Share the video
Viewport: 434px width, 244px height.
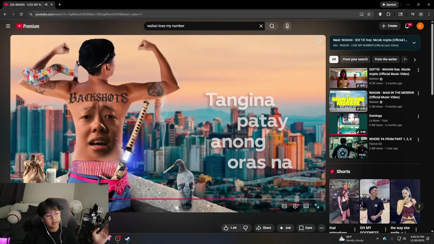click(x=264, y=228)
